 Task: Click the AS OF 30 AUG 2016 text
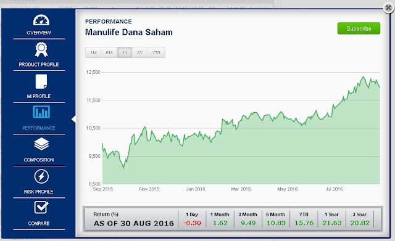pos(134,223)
